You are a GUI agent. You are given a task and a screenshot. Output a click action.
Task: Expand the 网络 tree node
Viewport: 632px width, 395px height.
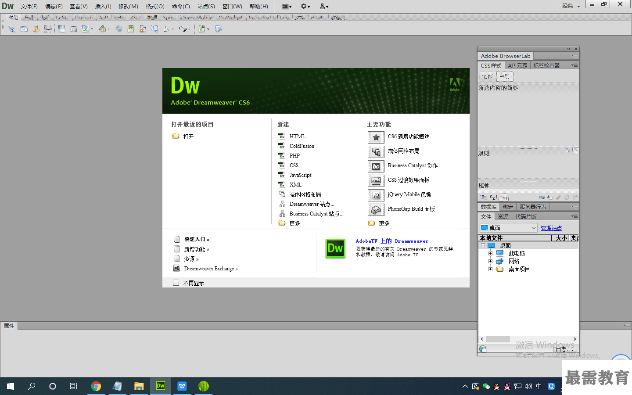point(491,261)
